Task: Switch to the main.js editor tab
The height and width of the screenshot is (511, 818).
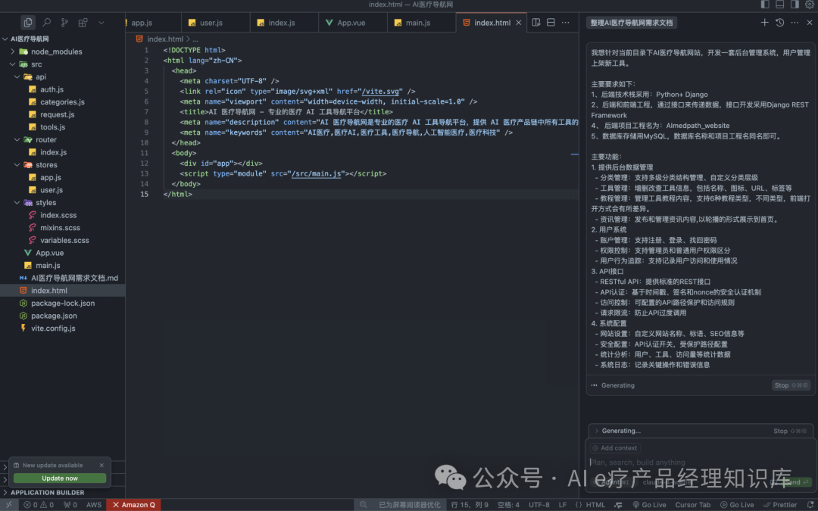Action: [422, 23]
